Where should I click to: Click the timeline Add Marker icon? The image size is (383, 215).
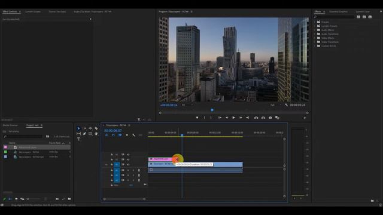127,135
